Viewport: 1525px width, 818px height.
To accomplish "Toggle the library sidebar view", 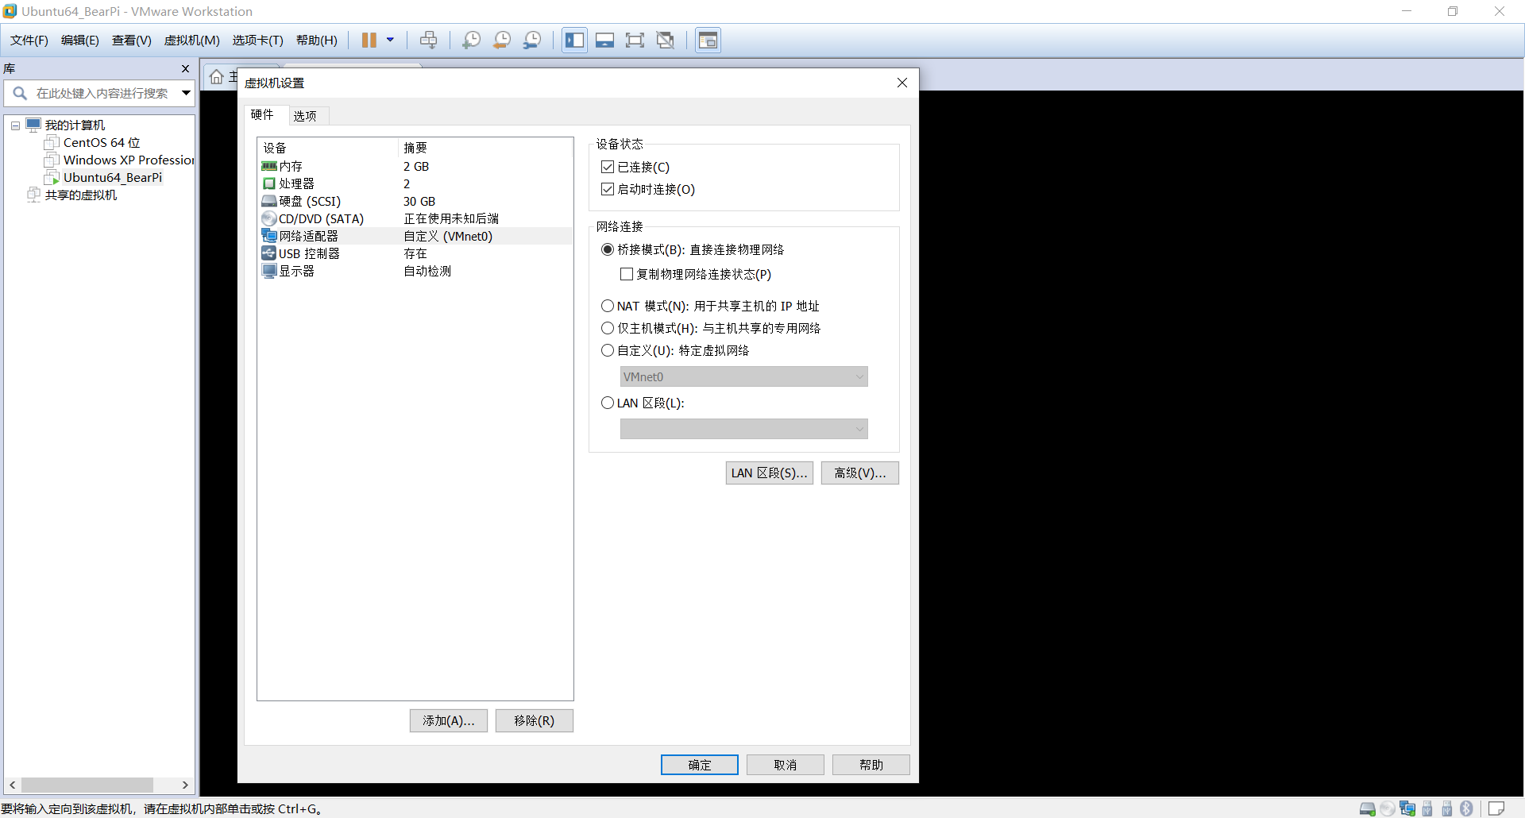I will coord(574,40).
